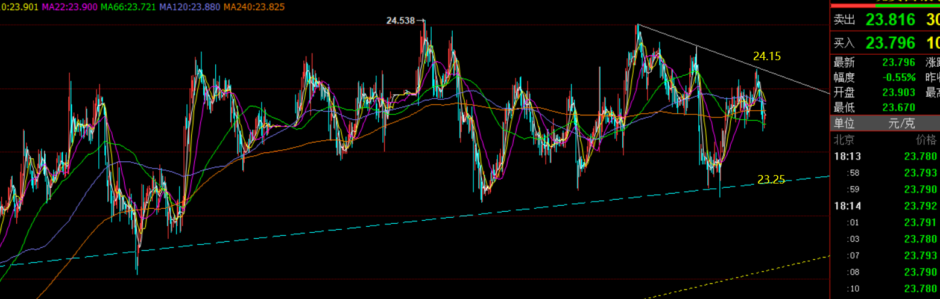The height and width of the screenshot is (299, 940).
Task: Click the 买入 label
Action: (x=844, y=43)
